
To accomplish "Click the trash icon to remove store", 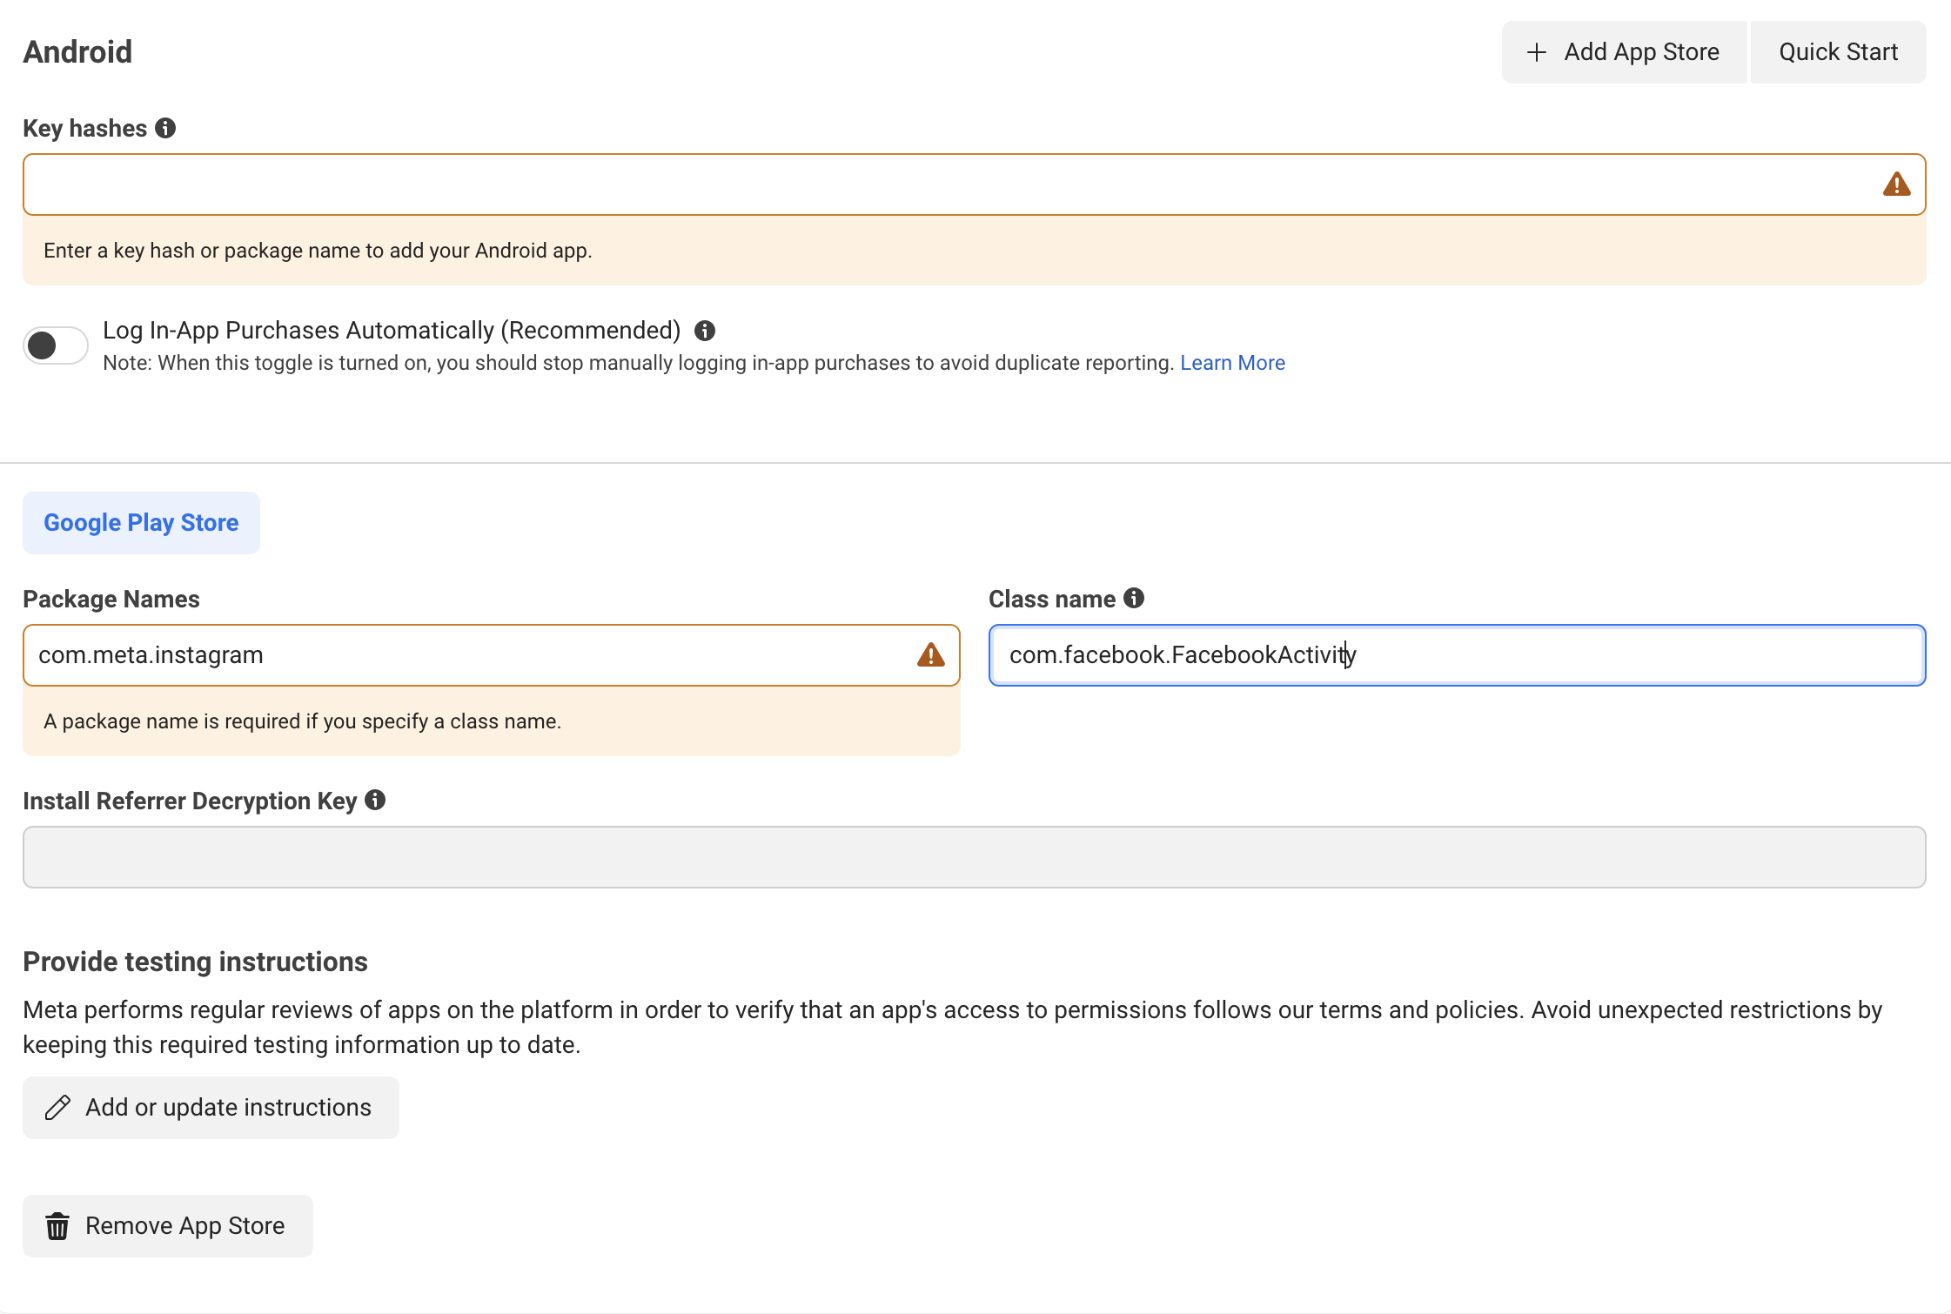I will [57, 1226].
